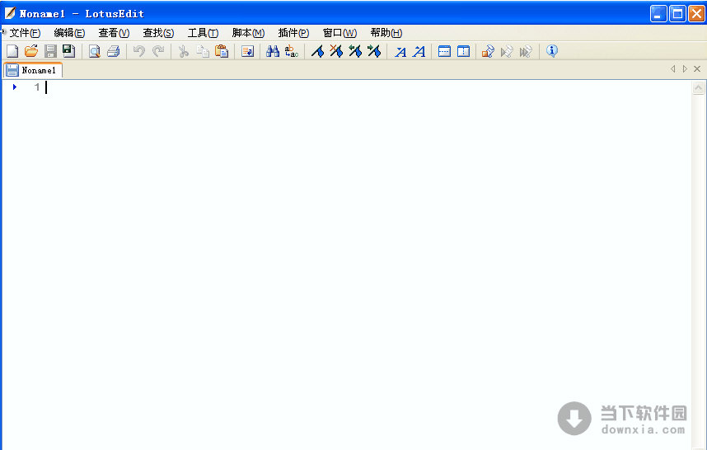
Task: Click the Undo arrow icon
Action: [139, 51]
